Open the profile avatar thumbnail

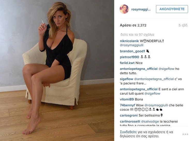(x=124, y=9)
